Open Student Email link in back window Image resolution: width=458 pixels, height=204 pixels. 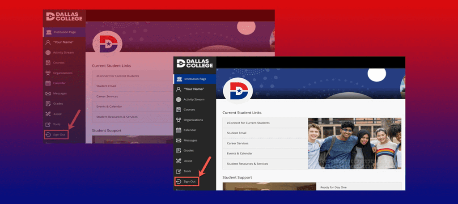[106, 86]
